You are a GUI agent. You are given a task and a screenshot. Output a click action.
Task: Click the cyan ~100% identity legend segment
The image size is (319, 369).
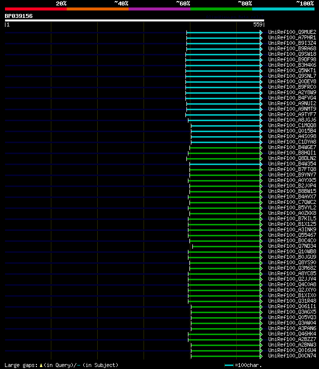click(283, 9)
